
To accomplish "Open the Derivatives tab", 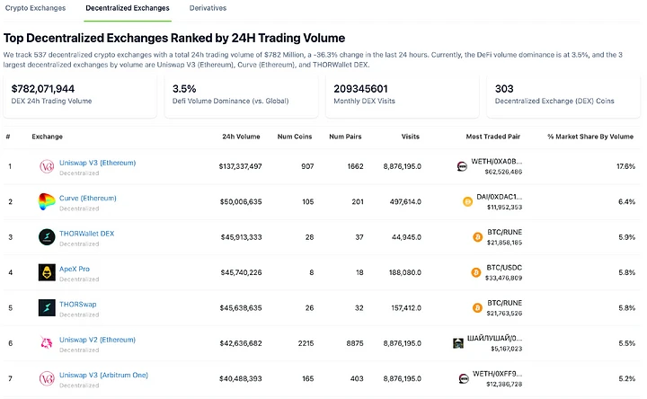I will pos(208,8).
